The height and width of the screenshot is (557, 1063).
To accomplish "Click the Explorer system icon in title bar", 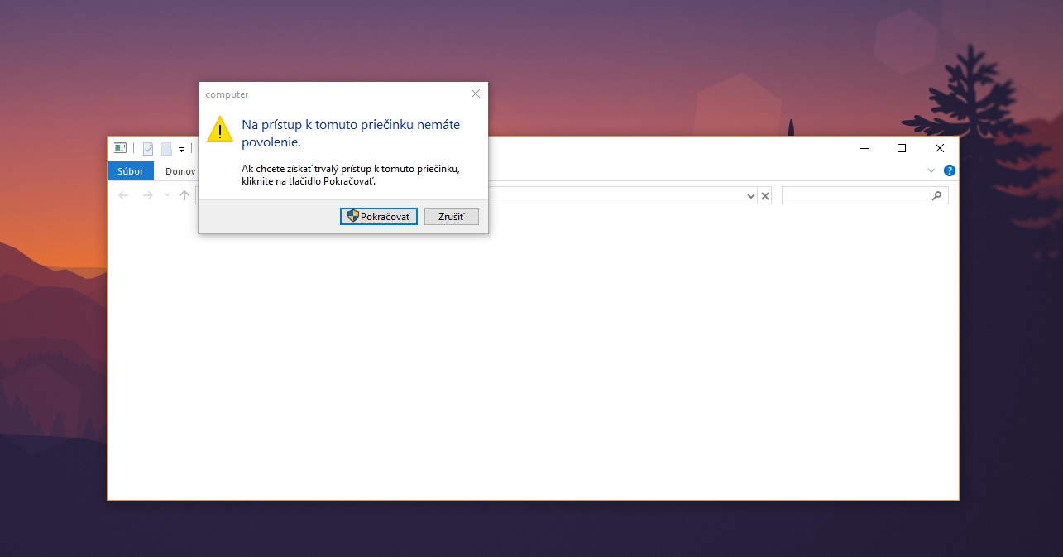I will [x=120, y=148].
